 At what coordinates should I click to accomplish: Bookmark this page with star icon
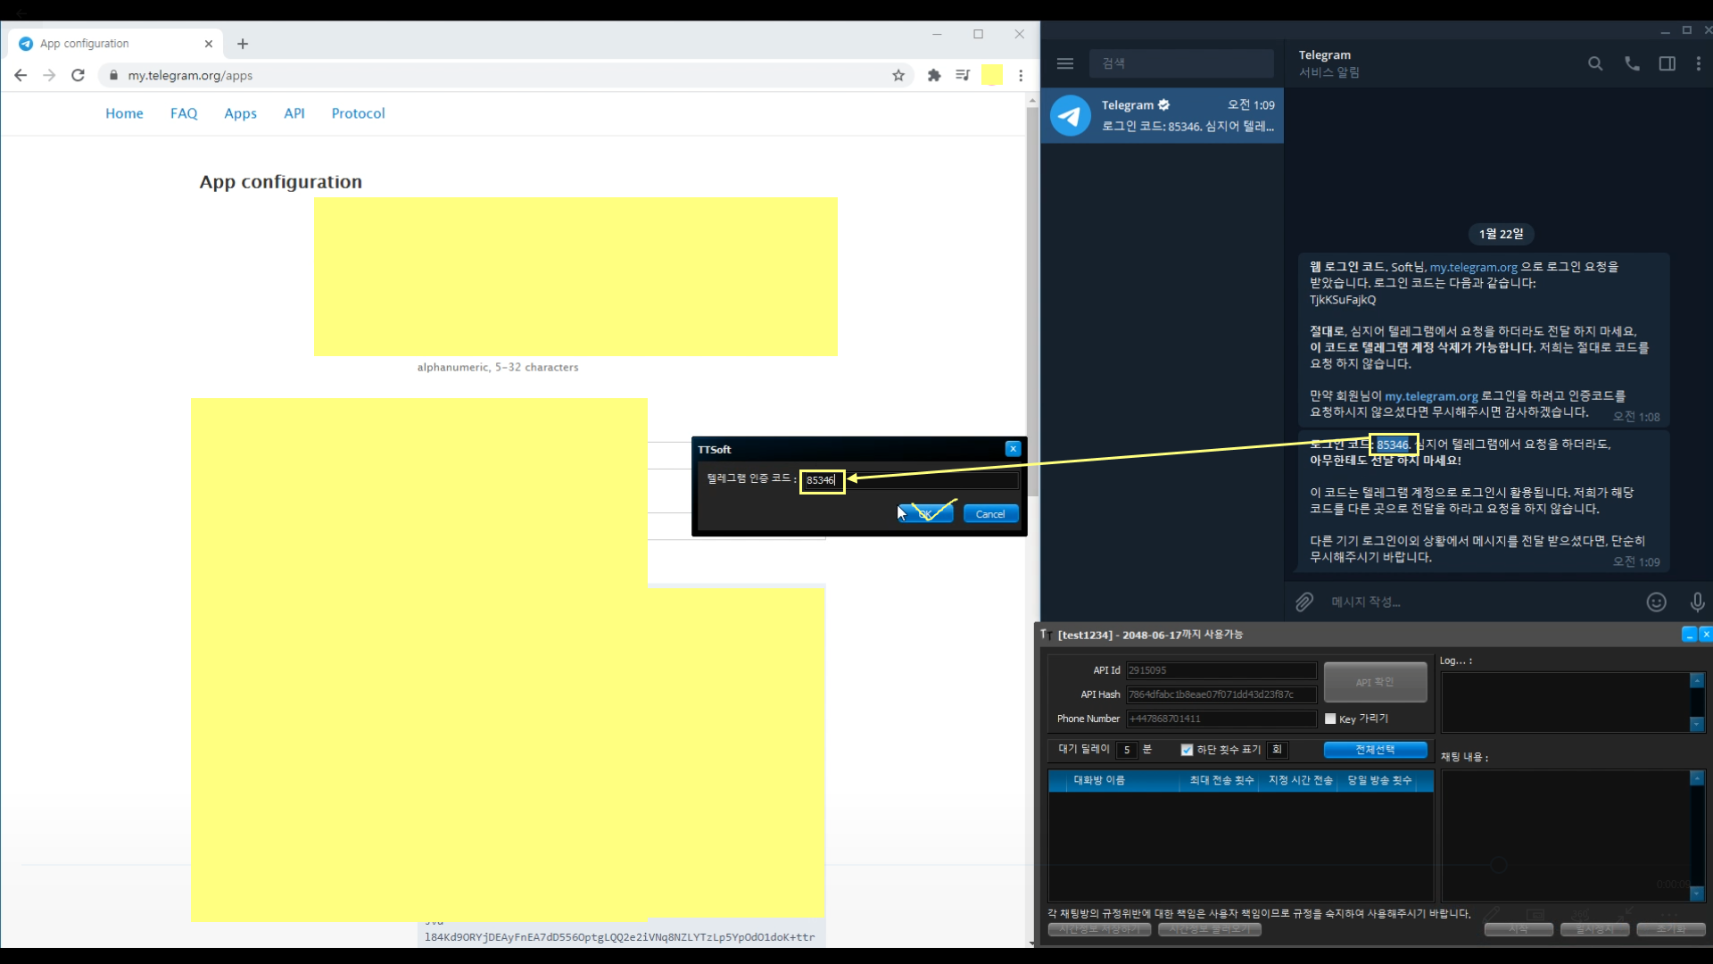click(x=898, y=75)
